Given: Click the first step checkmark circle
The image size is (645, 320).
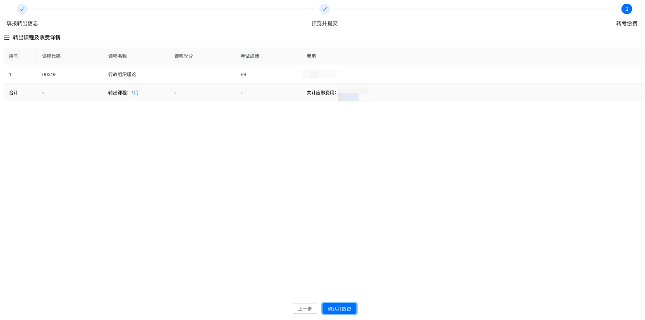Looking at the screenshot, I should pos(22,9).
